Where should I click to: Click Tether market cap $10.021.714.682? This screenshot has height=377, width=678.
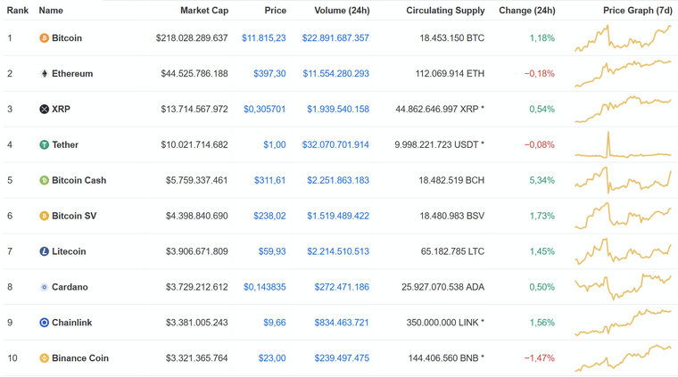[x=194, y=144]
